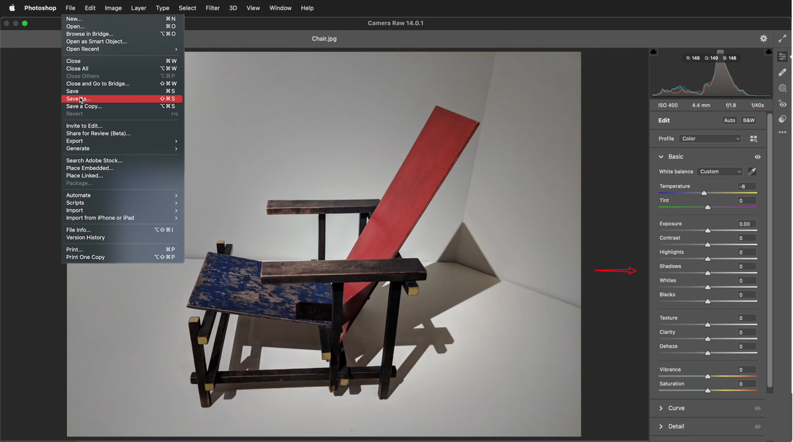This screenshot has width=793, height=442.
Task: Choose Print One Copy
Action: coord(122,258)
